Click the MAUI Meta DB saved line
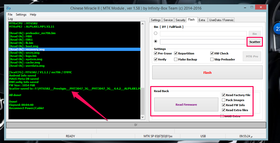This screenshot has height=143, width=280. [x=24, y=79]
